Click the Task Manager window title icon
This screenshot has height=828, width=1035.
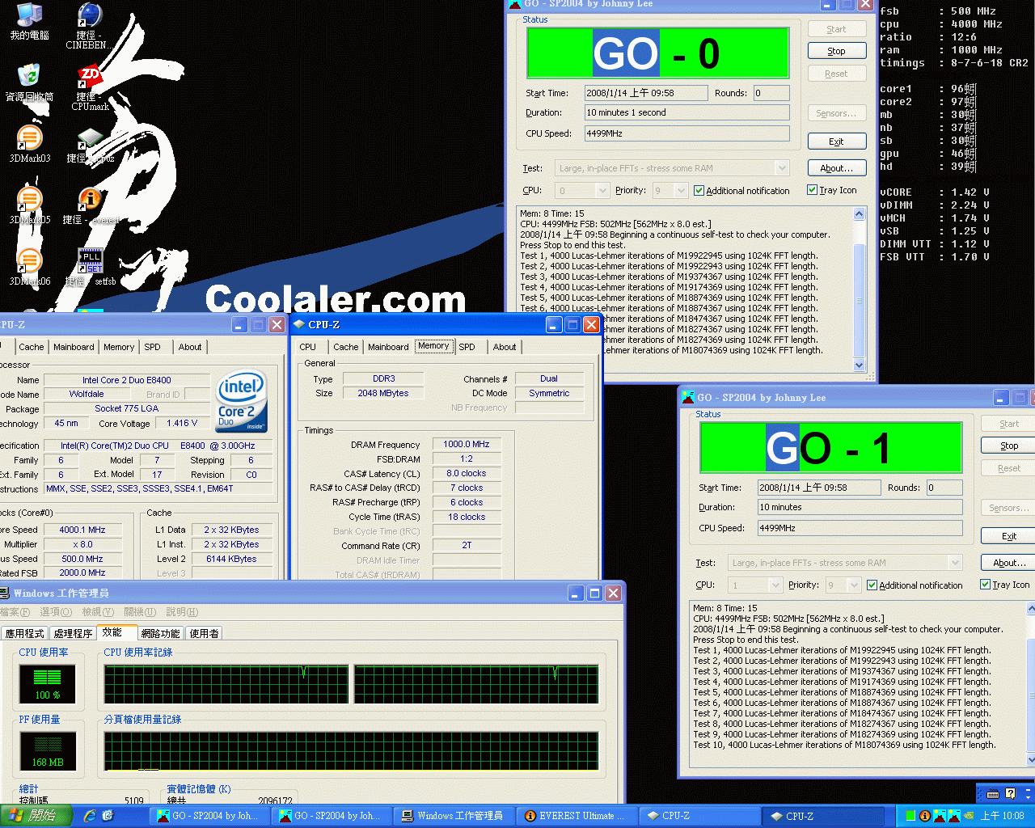[5, 593]
